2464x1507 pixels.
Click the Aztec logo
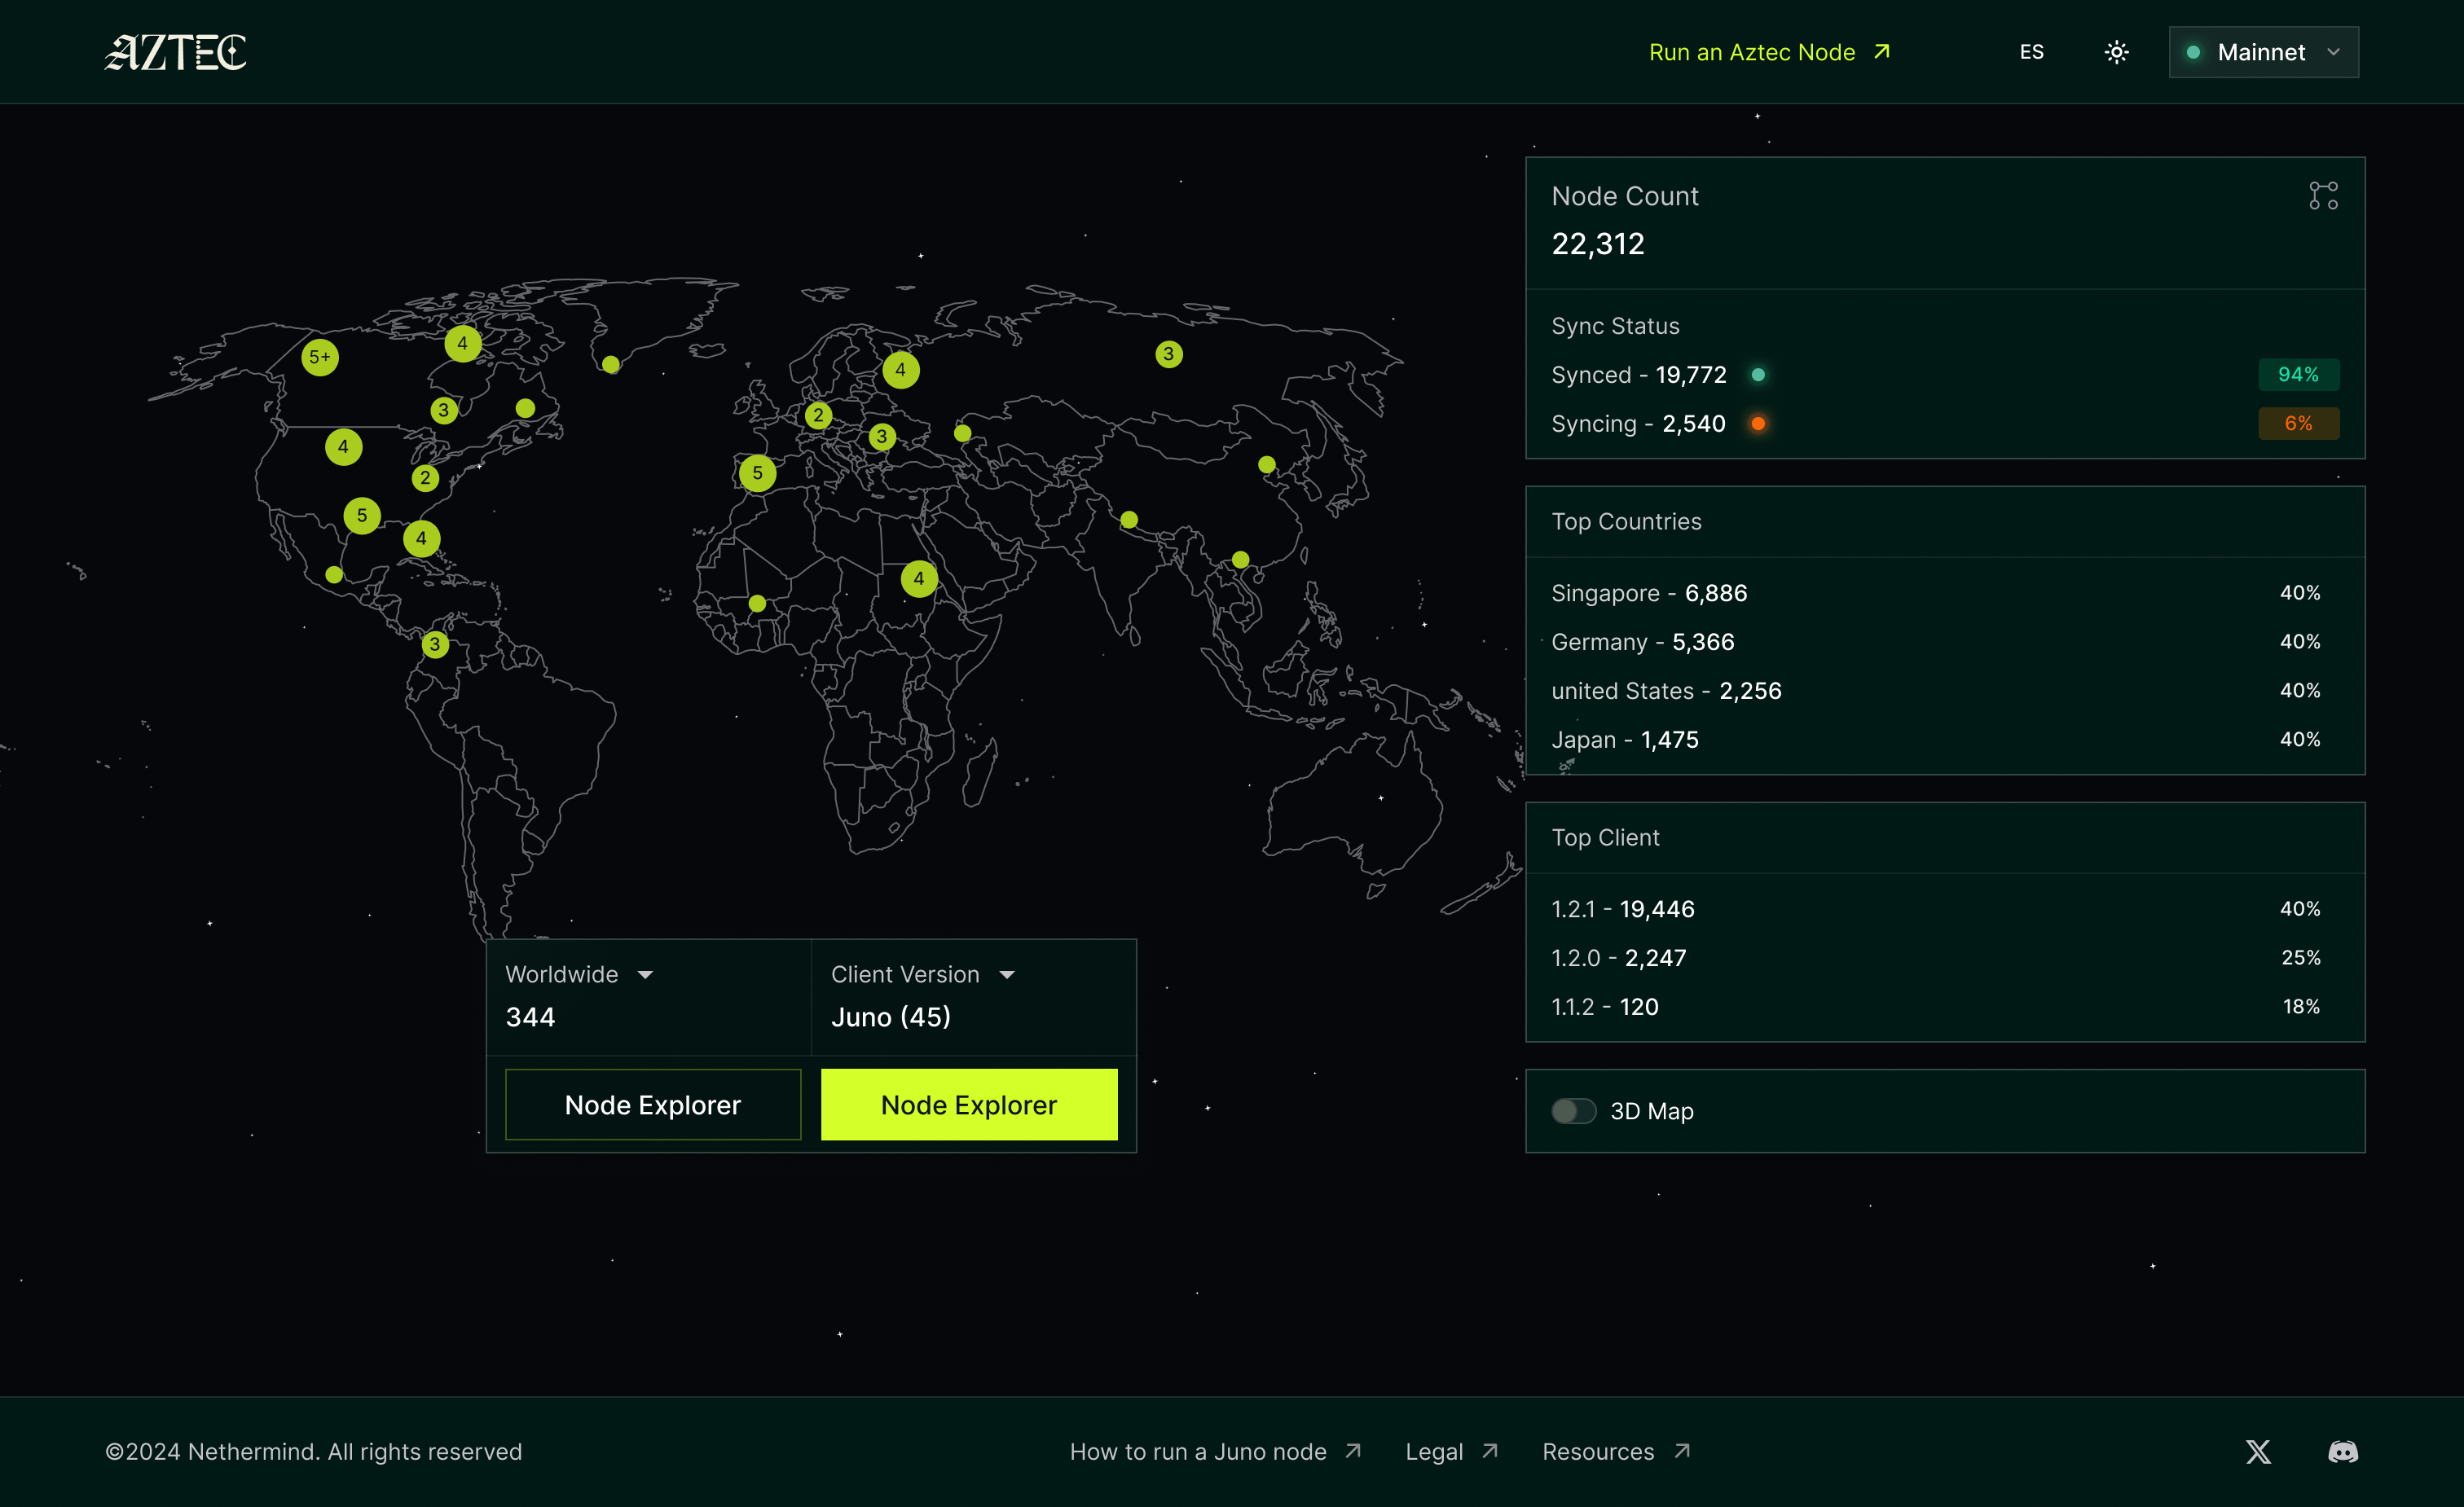pos(176,52)
